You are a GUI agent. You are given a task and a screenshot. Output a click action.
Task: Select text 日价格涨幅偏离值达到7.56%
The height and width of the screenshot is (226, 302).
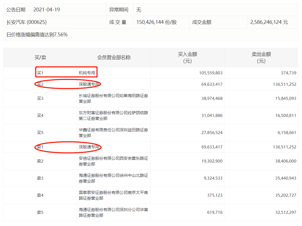pyautogui.click(x=37, y=35)
